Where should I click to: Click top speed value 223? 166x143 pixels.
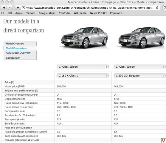(x=59, y=119)
